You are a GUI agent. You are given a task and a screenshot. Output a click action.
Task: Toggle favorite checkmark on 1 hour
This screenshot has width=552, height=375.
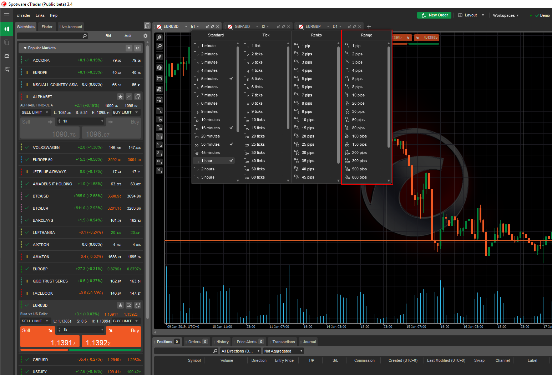[x=231, y=161]
